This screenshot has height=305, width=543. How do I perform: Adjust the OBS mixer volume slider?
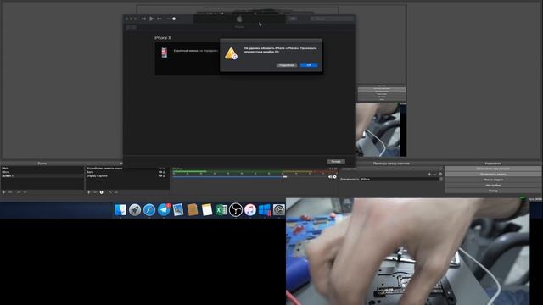[285, 177]
